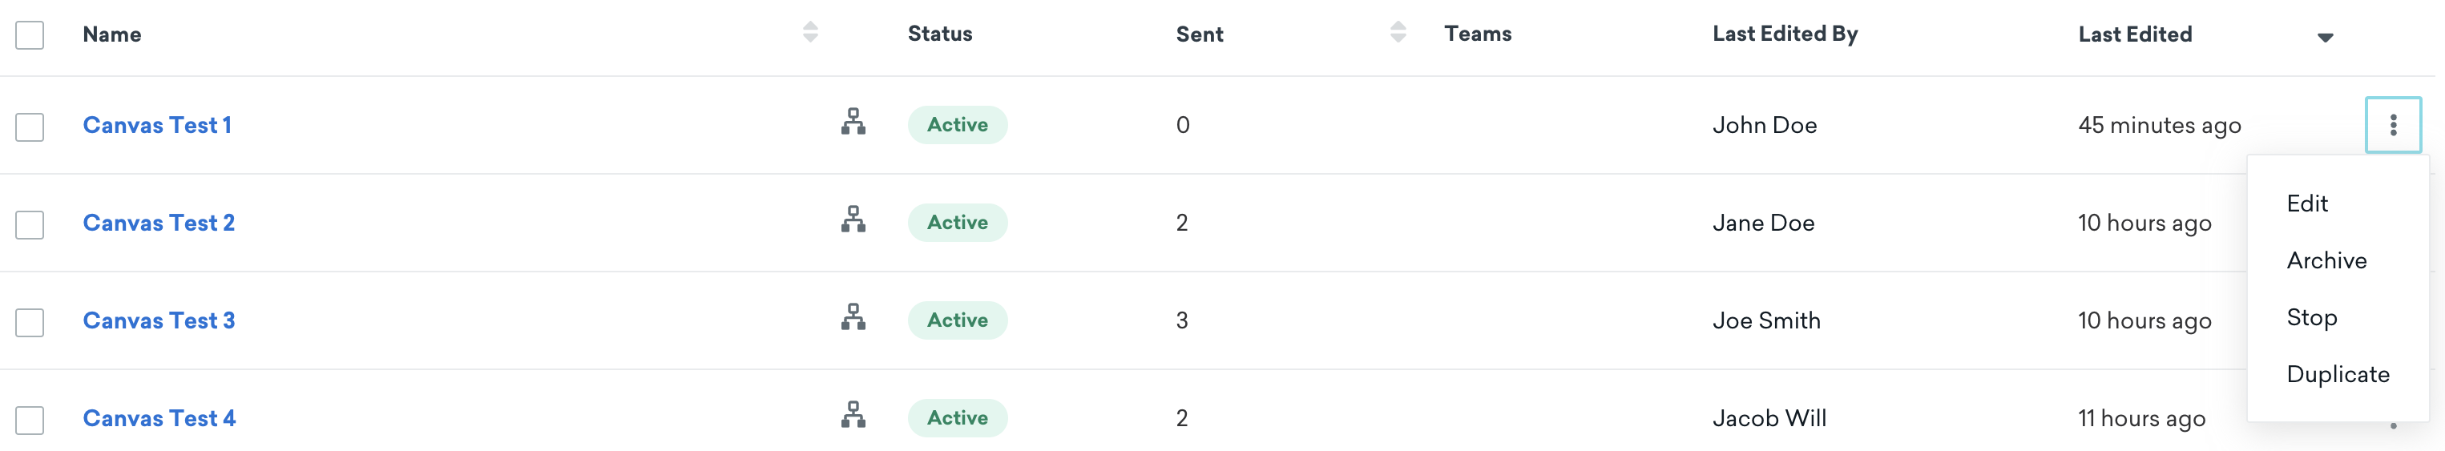2445x451 pixels.
Task: Click the Canvas icon beside Canvas Test 4
Action: tap(853, 416)
